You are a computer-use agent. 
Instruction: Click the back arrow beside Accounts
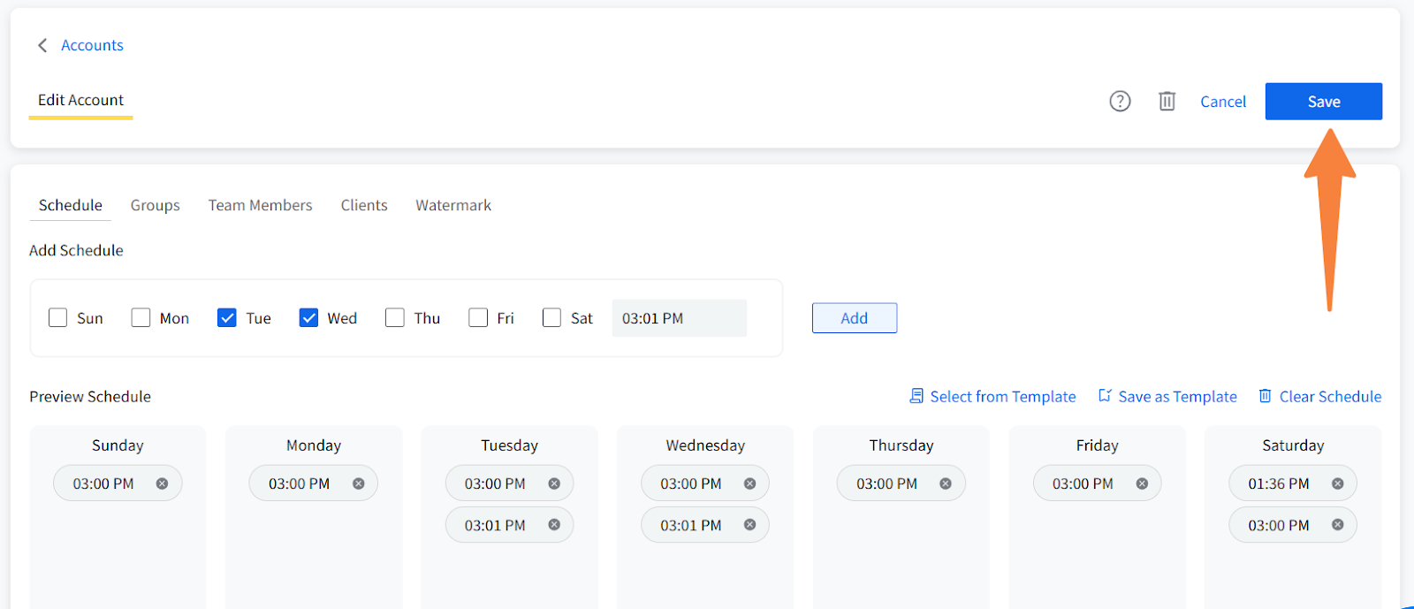[42, 45]
